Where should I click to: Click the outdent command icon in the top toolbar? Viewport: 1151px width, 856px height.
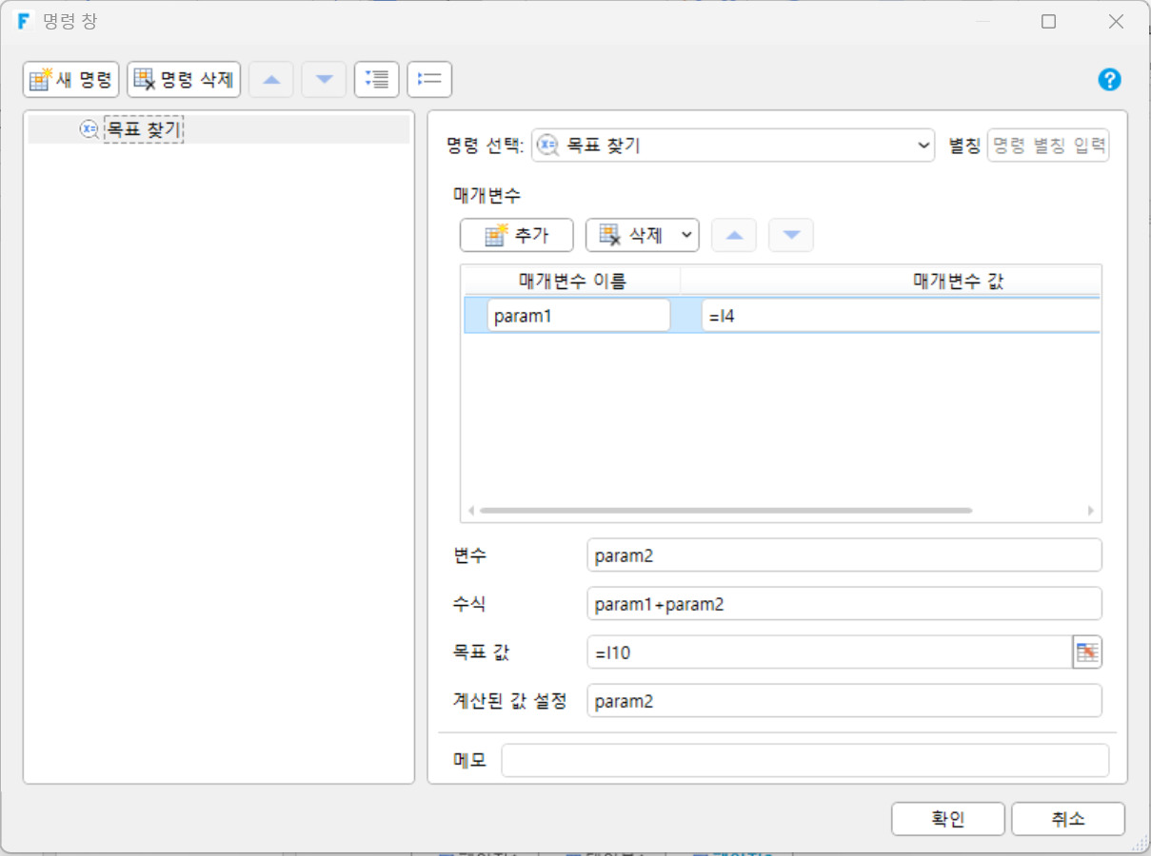coord(429,80)
